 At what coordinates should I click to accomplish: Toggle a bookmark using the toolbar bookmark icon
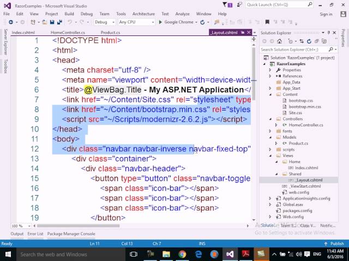[x=267, y=22]
